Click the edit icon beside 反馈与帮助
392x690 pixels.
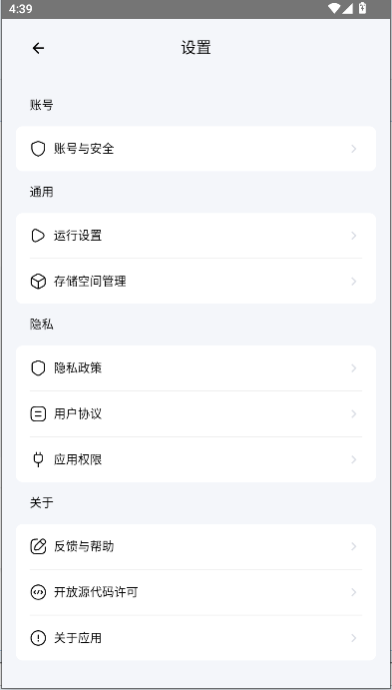[x=38, y=546]
